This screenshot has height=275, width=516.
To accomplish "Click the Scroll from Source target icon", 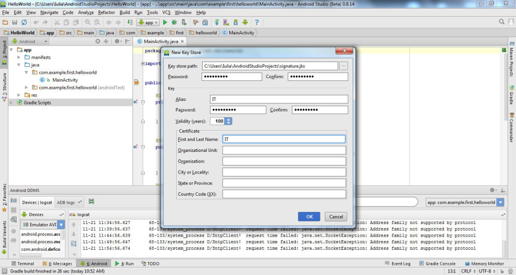I will pyautogui.click(x=98, y=41).
